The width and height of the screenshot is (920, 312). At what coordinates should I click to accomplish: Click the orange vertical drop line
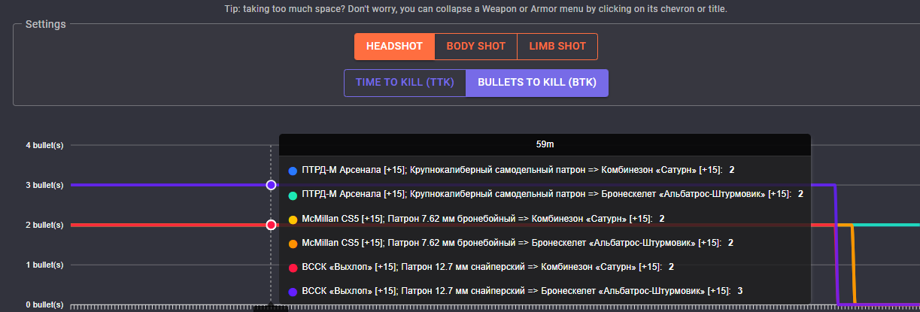[853, 263]
